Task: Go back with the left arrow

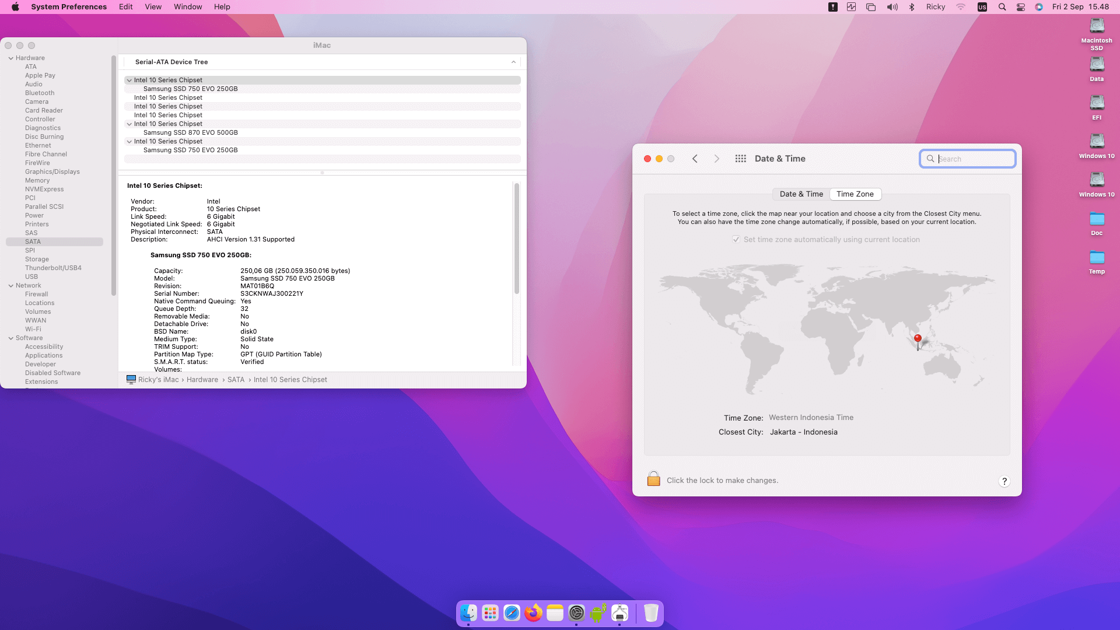Action: (695, 159)
